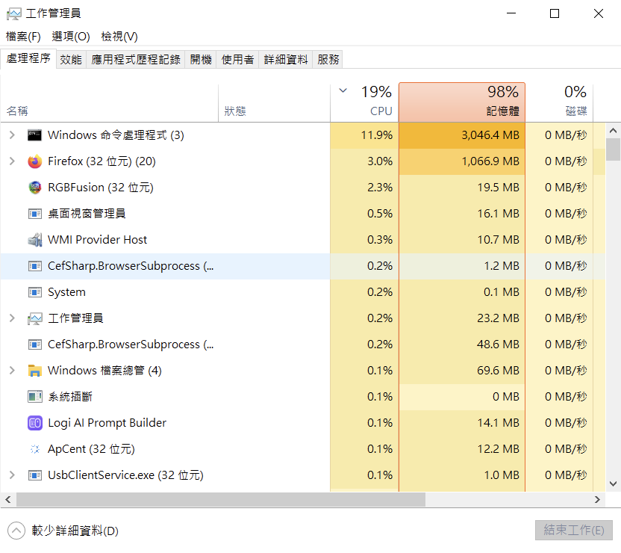
Task: Sort by the 0% 磁碟 column header
Action: tap(559, 102)
